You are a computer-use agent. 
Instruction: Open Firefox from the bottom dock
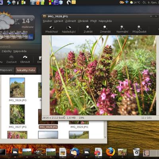click(111, 152)
